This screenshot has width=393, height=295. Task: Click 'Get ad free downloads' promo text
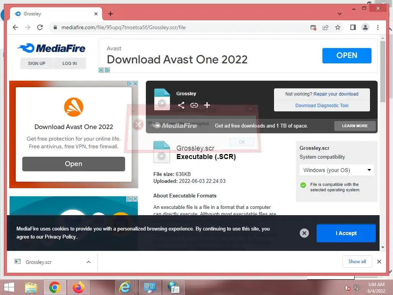[261, 126]
